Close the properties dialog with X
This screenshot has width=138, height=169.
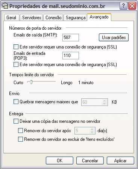[132, 6]
